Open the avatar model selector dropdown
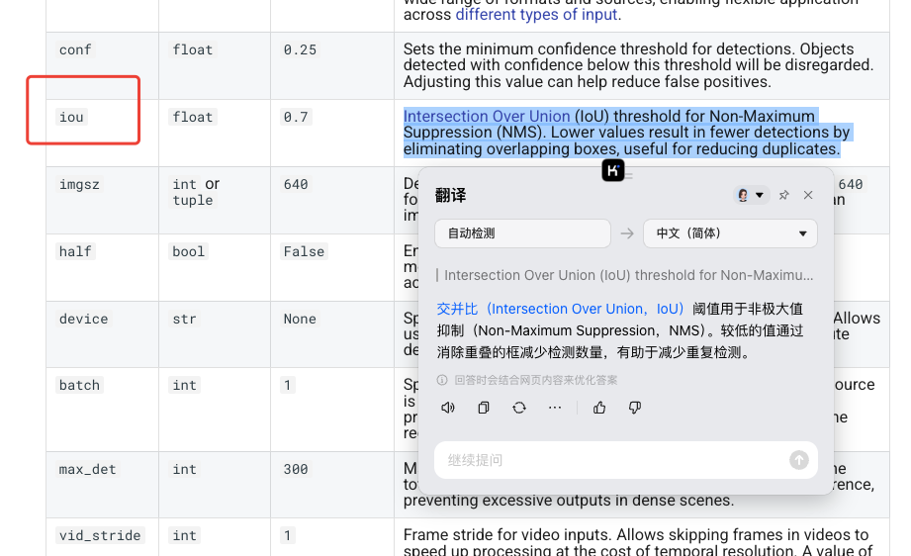Image resolution: width=911 pixels, height=556 pixels. coord(752,196)
